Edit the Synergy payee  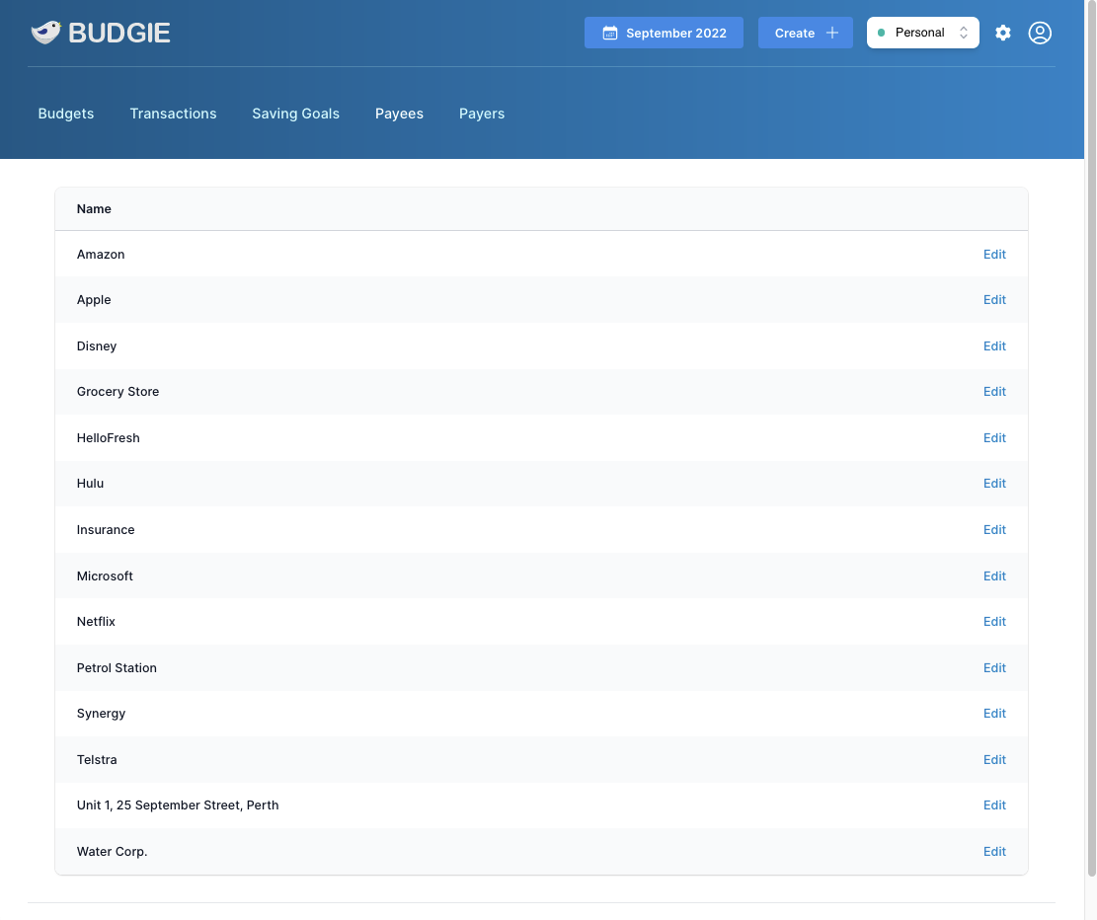click(x=994, y=713)
